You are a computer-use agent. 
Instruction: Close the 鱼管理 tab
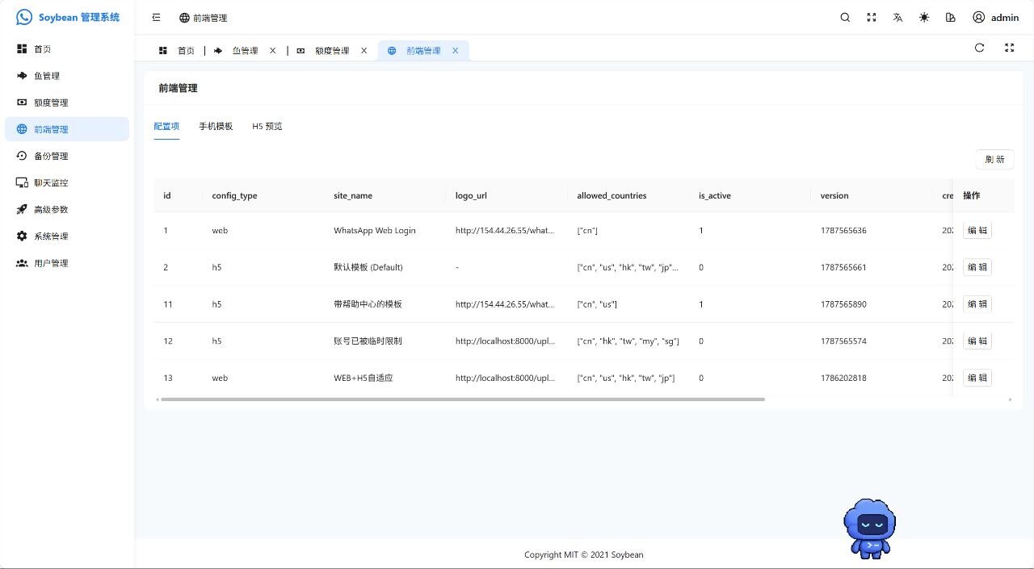(272, 51)
